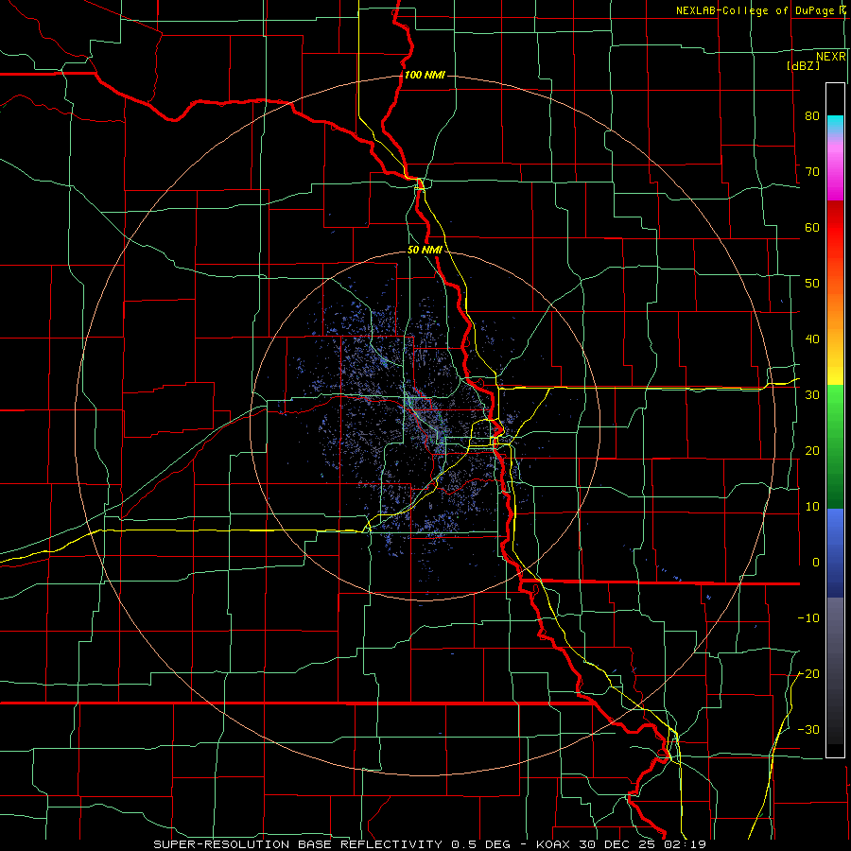
Task: Click the 60 value on the dBZ scale
Action: (x=812, y=227)
